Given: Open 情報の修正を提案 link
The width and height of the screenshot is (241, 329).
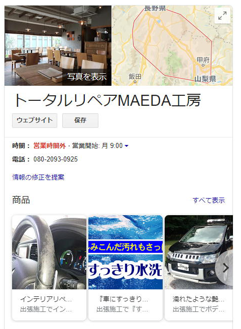Looking at the screenshot, I should 38,178.
